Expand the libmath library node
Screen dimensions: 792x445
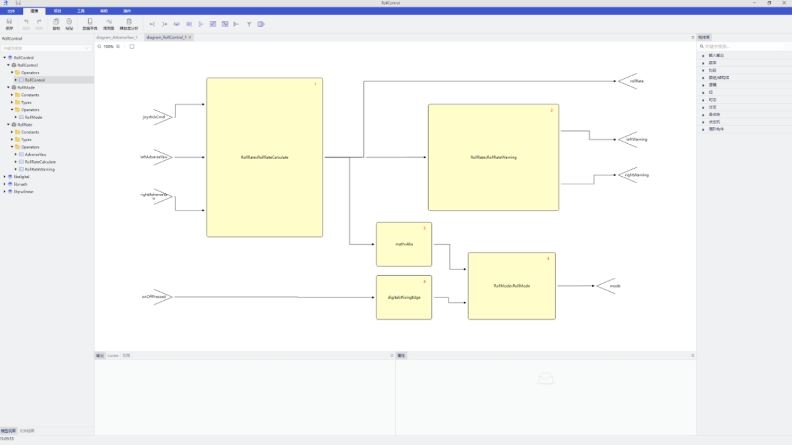[x=4, y=184]
